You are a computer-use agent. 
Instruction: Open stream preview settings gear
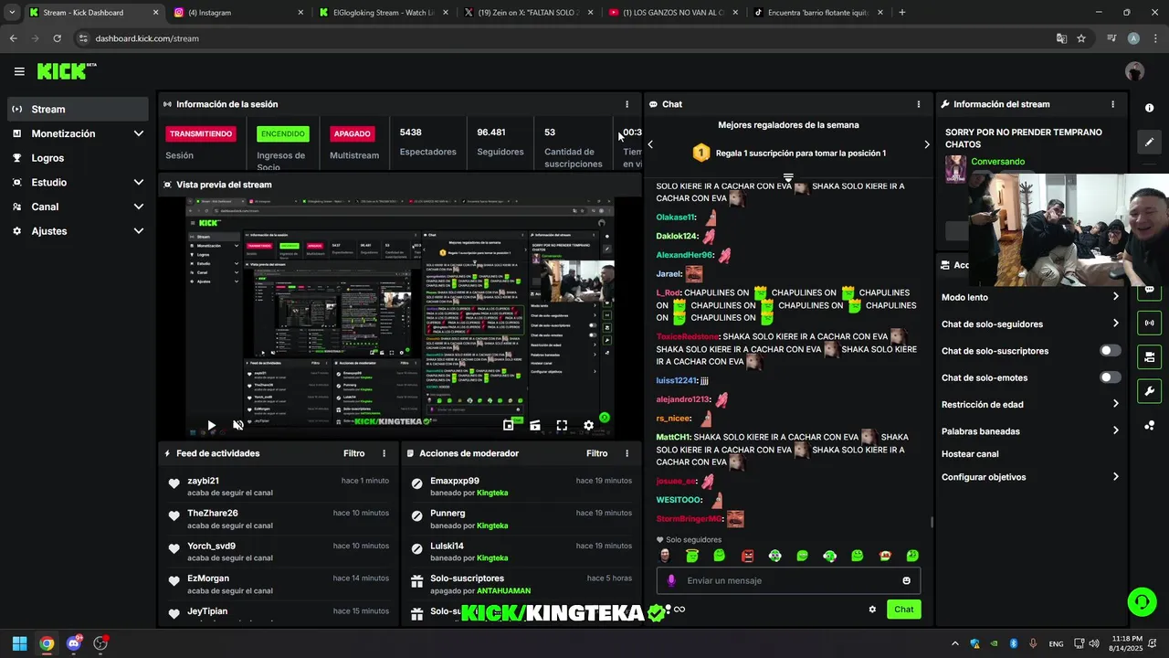(588, 425)
